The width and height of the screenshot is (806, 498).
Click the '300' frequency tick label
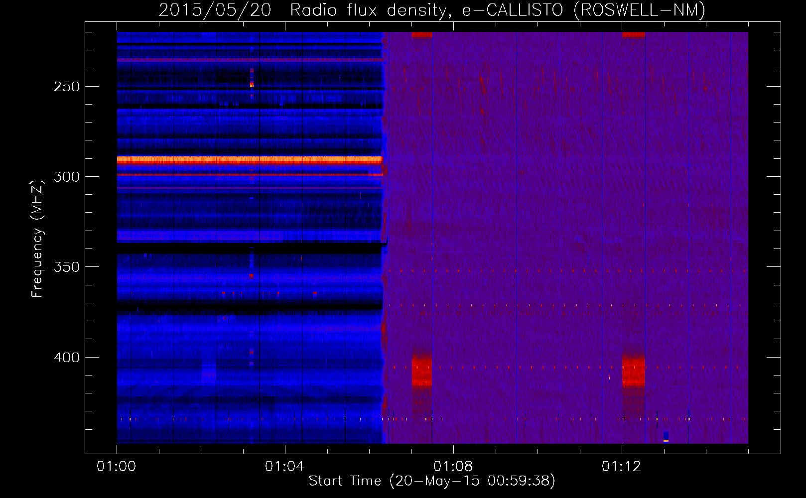point(67,177)
